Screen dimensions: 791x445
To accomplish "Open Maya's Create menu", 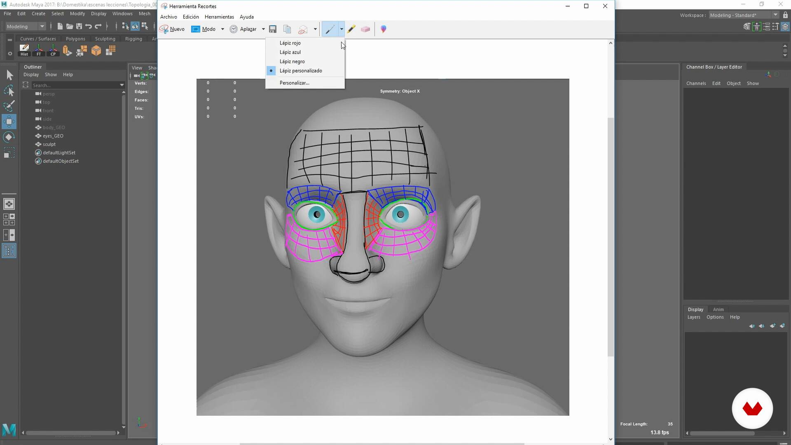I will [x=38, y=14].
